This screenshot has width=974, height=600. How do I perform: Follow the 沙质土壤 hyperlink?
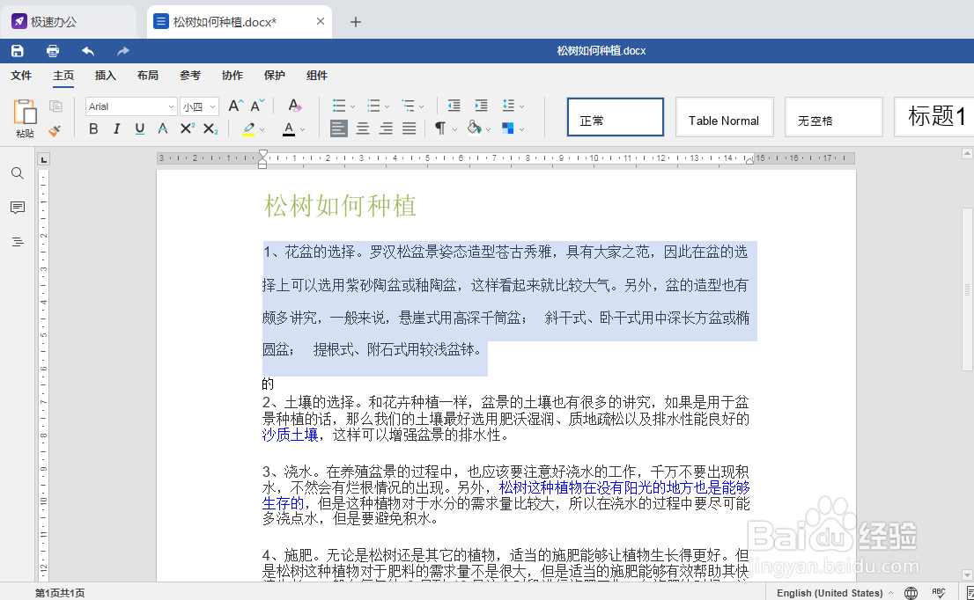pyautogui.click(x=290, y=435)
